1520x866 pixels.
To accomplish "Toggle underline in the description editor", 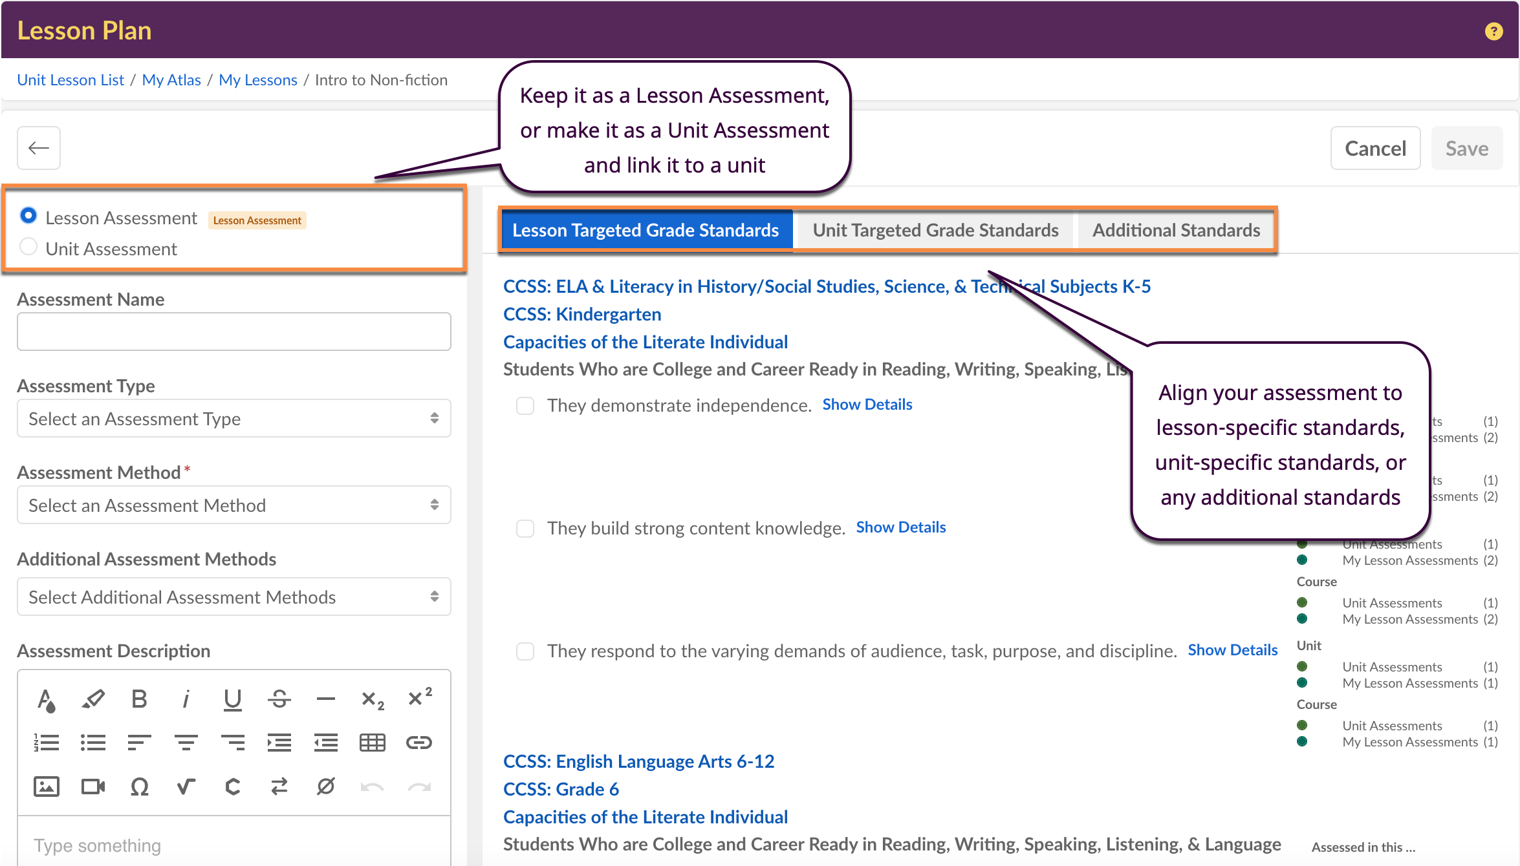I will click(x=232, y=699).
